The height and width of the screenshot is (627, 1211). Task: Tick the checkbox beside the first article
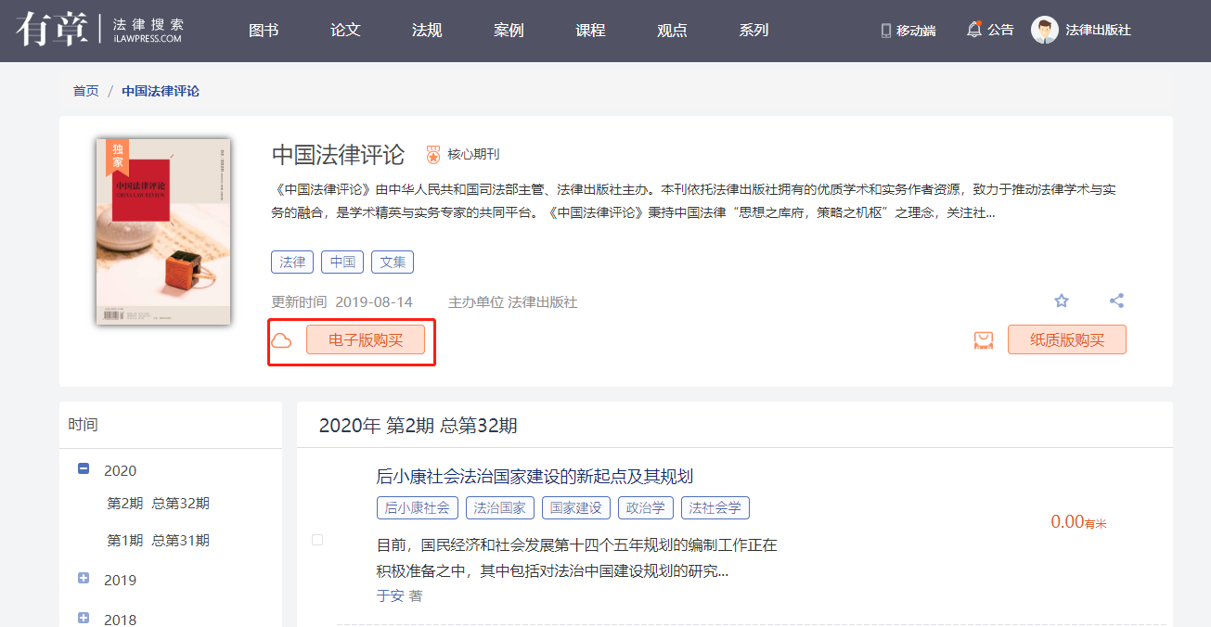coord(317,540)
